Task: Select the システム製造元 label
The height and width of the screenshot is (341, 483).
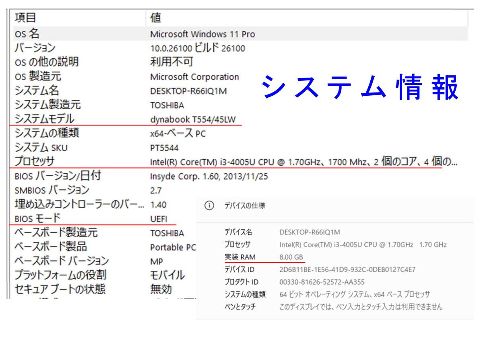Action: click(x=47, y=105)
